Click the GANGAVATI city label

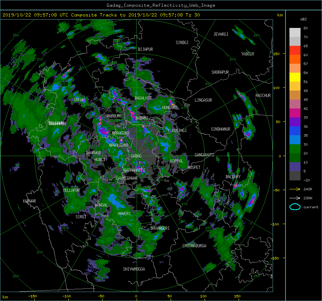point(204,155)
